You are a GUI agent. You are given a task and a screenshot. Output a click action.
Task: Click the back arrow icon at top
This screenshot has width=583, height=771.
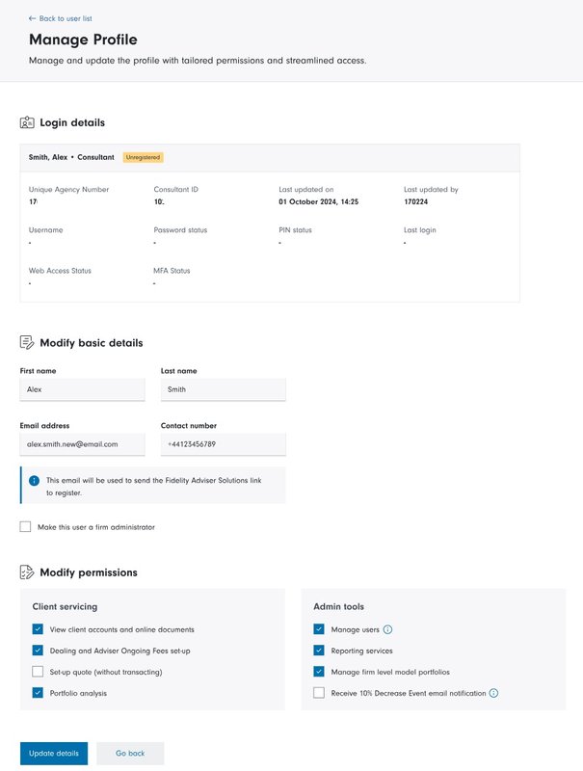pyautogui.click(x=33, y=18)
